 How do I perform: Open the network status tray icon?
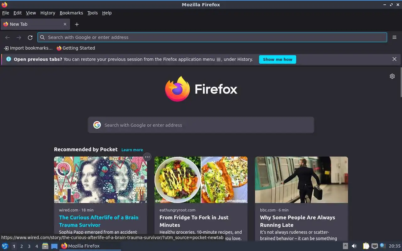point(374,246)
